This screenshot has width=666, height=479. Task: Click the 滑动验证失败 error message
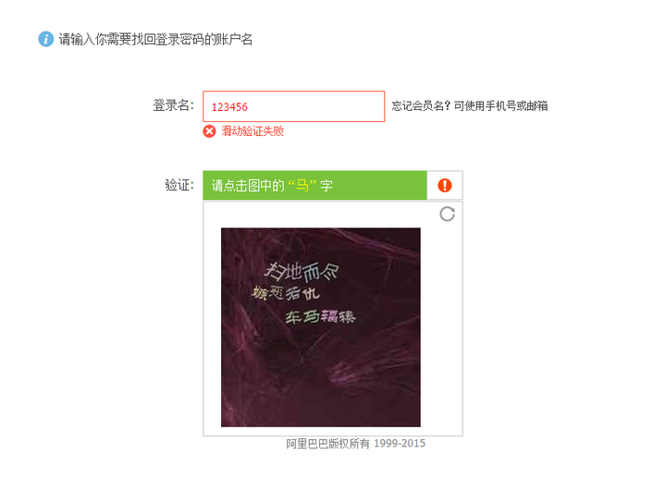(x=253, y=131)
